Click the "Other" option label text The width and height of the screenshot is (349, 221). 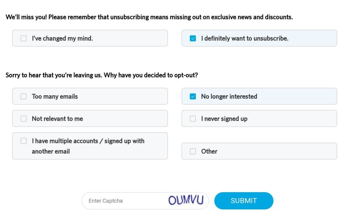click(x=209, y=151)
